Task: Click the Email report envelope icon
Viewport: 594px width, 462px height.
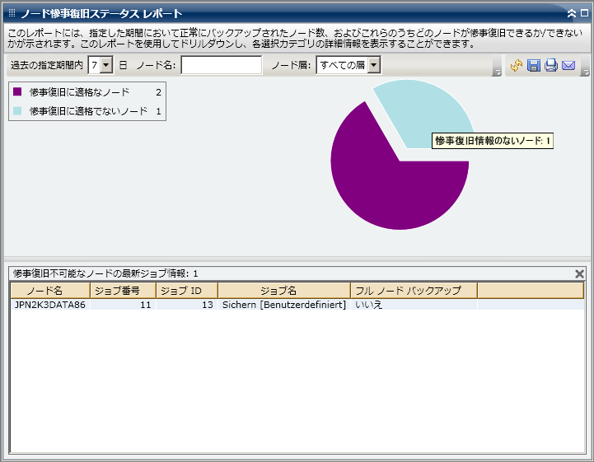Action: tap(568, 66)
